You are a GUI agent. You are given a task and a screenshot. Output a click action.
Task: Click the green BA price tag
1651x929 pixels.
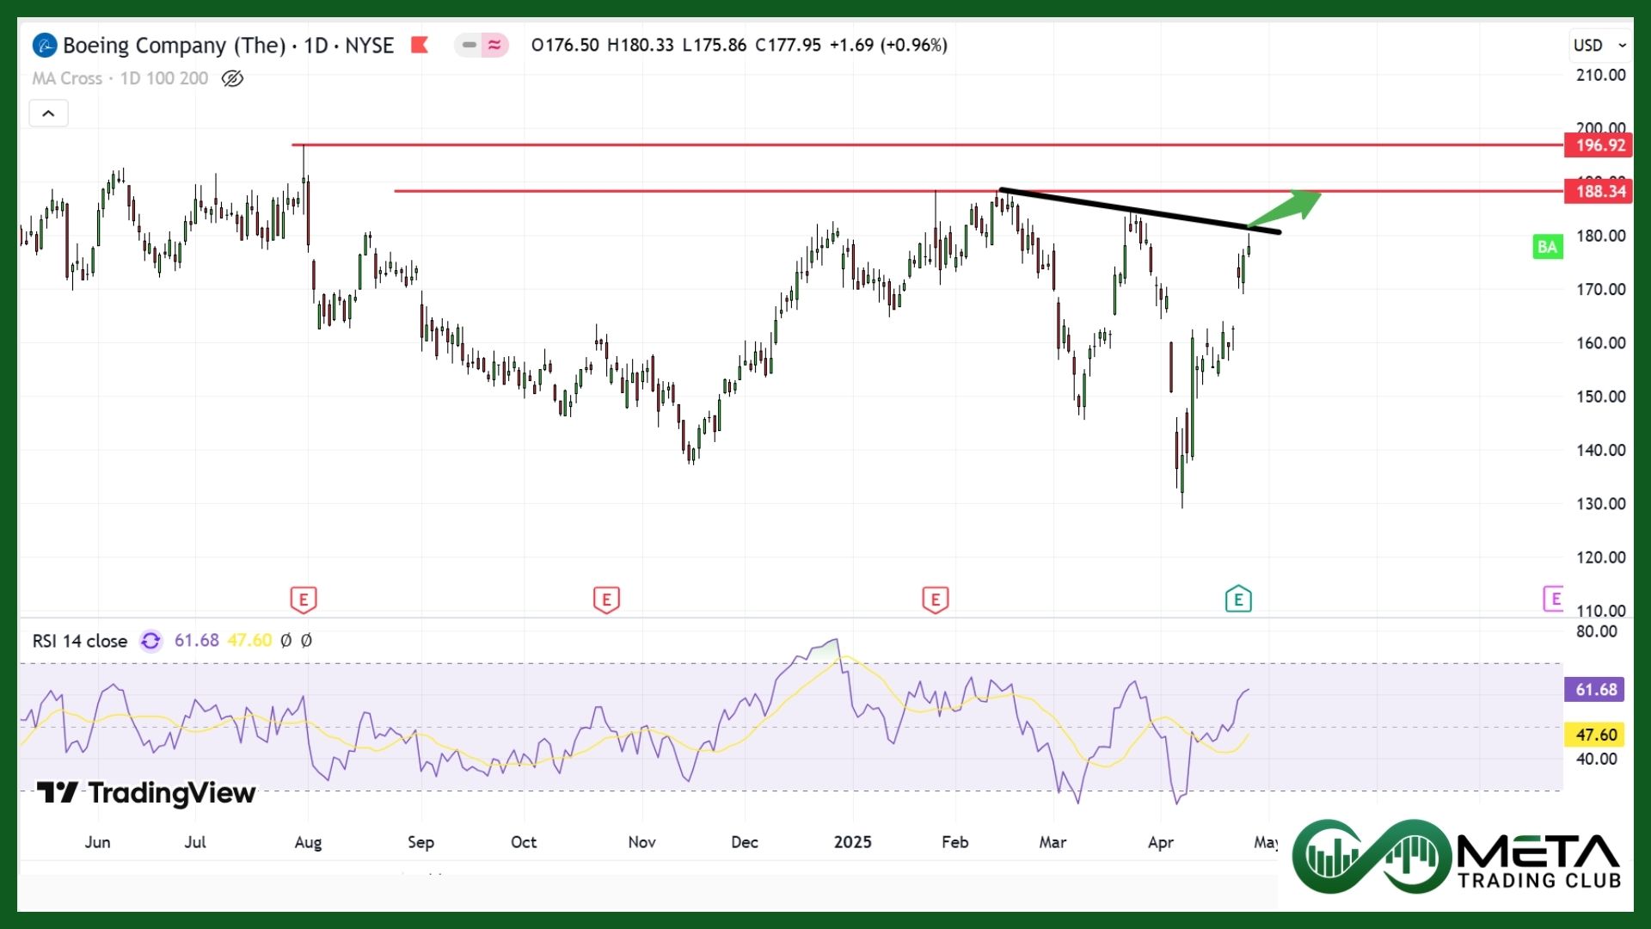point(1547,247)
